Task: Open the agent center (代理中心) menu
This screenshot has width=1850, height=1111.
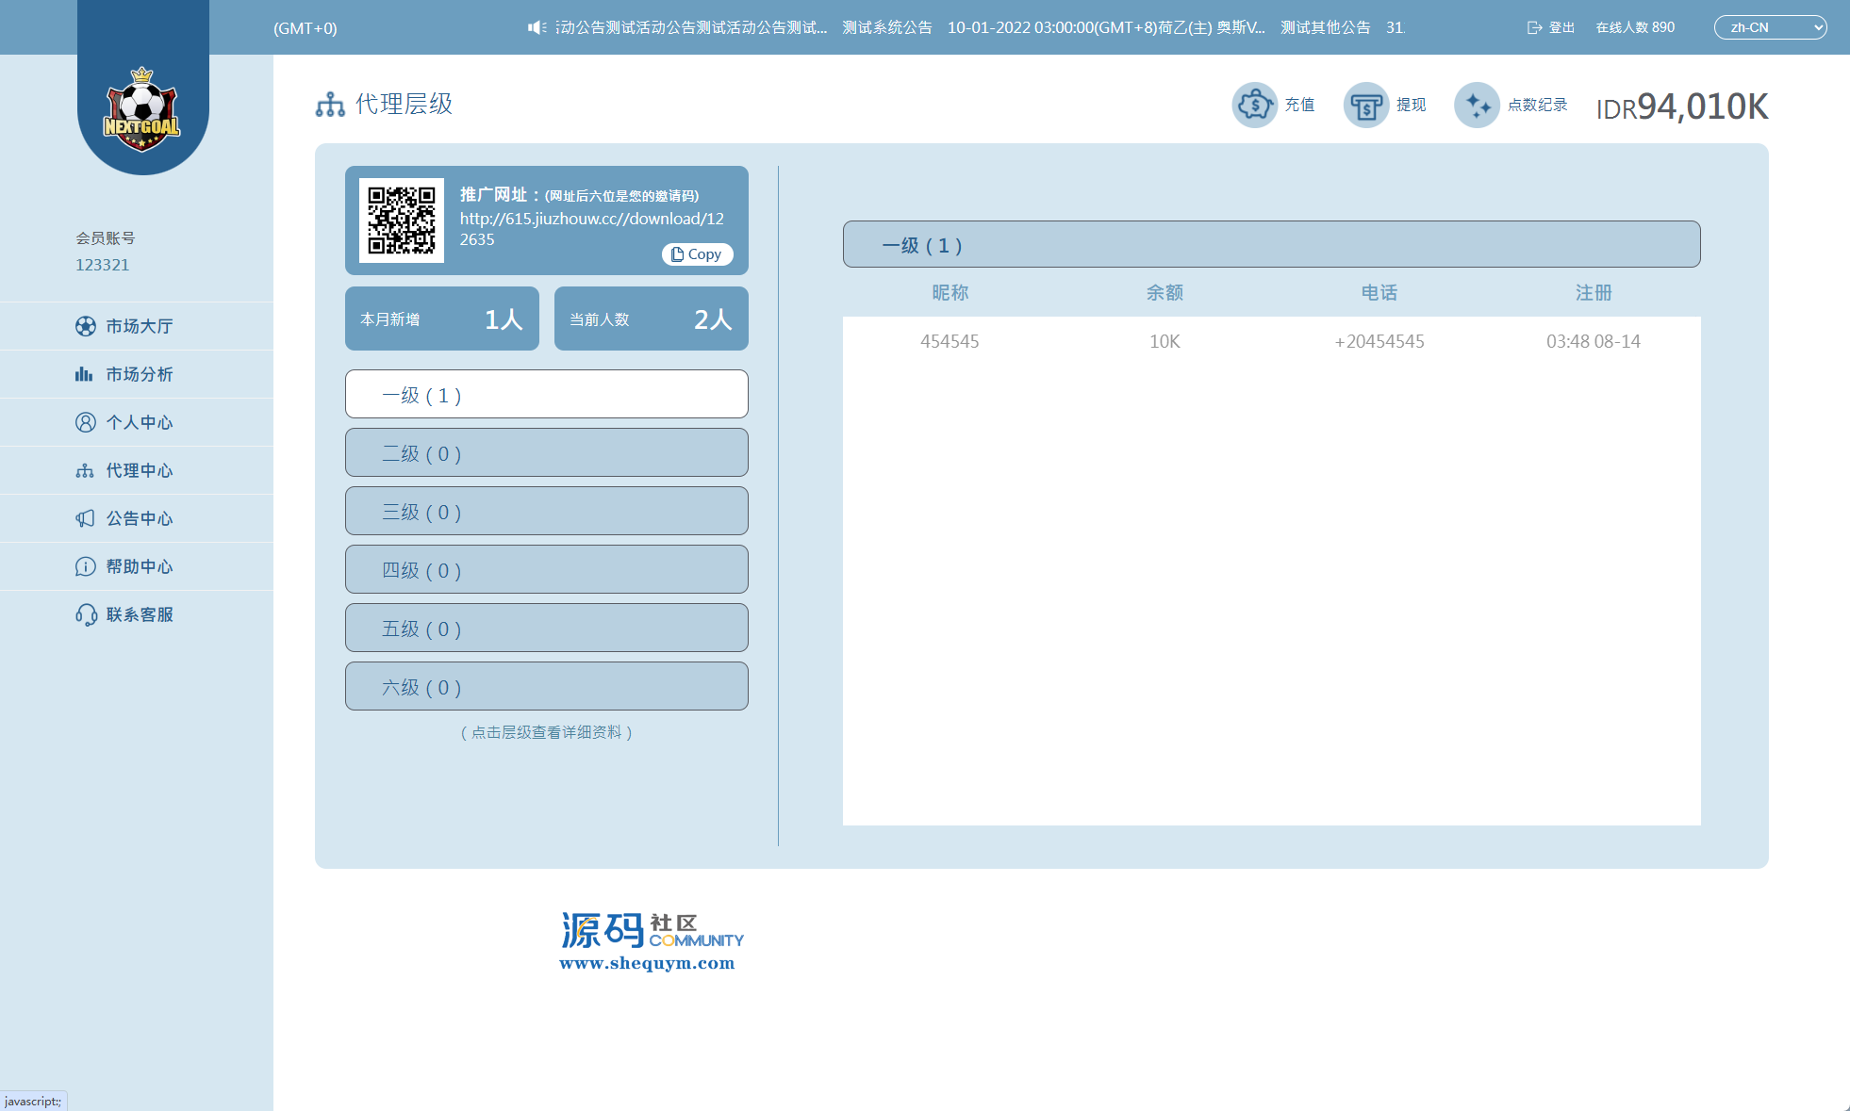Action: tap(139, 470)
